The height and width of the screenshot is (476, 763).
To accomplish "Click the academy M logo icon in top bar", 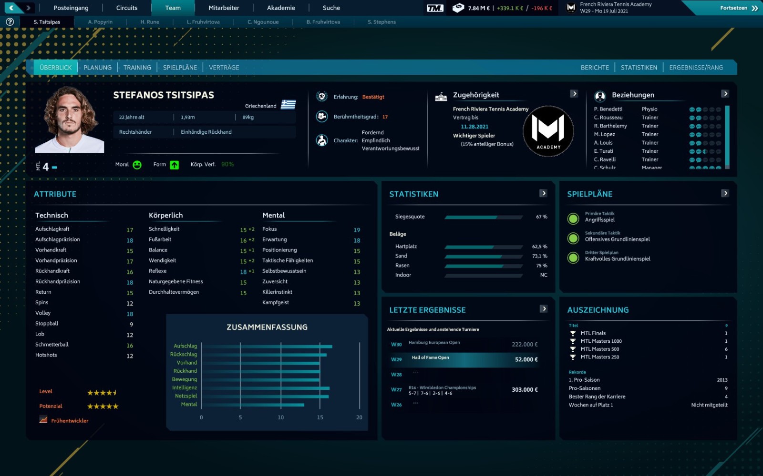I will (x=571, y=8).
